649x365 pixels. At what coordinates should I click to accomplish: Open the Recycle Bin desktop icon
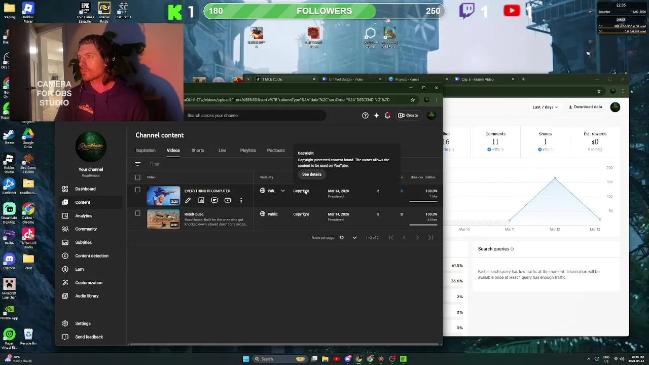point(28,337)
